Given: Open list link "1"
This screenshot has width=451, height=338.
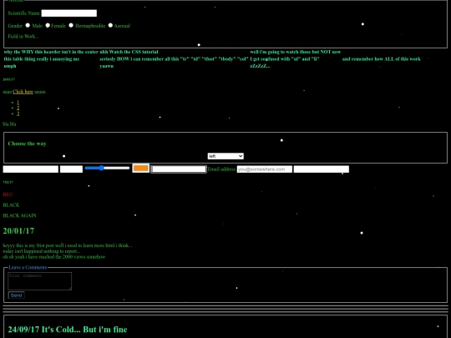Looking at the screenshot, I should pos(18,102).
